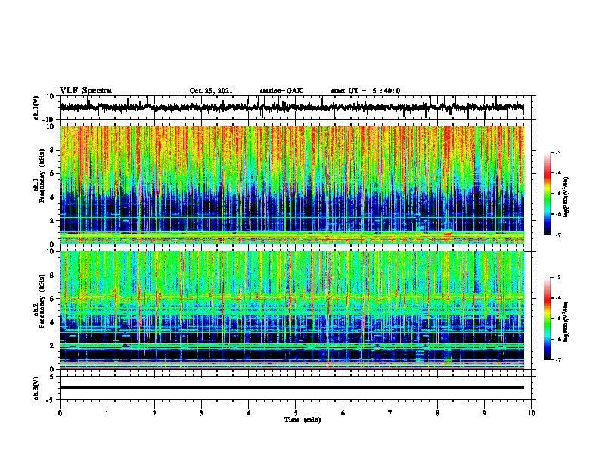Click the ch.2 spectrogram color bar
This screenshot has height=463, width=599.
click(548, 319)
